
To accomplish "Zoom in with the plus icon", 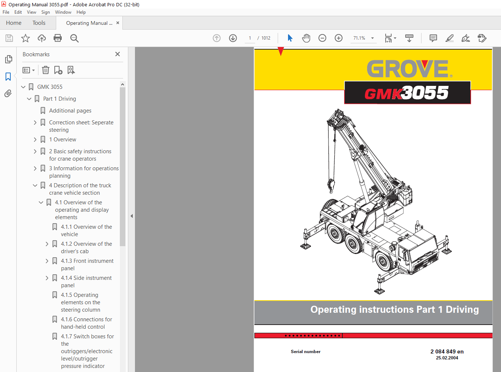I will (x=339, y=38).
